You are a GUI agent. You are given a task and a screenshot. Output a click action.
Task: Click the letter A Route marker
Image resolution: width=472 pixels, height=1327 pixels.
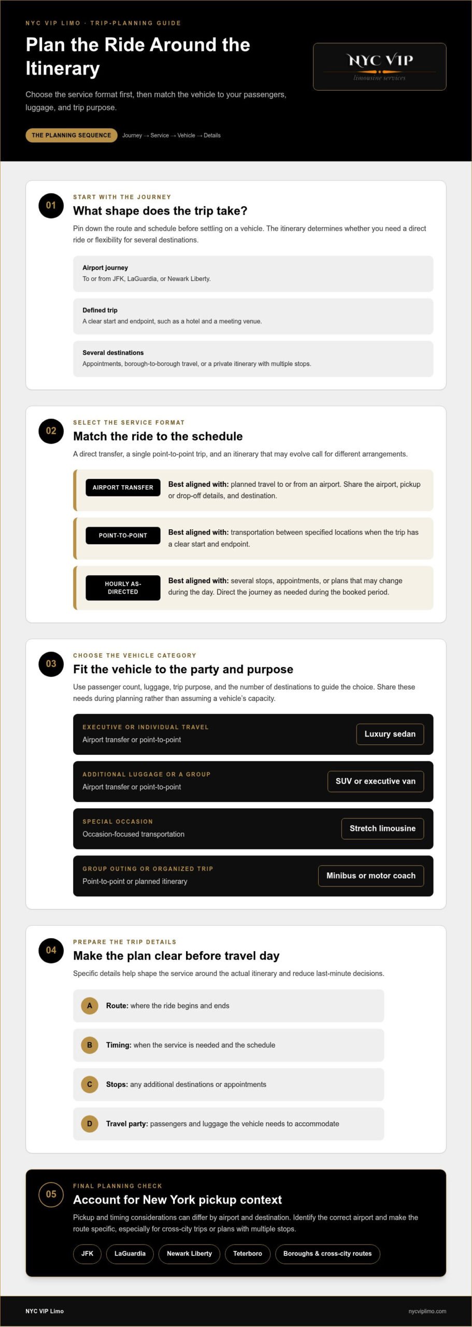click(x=89, y=1006)
